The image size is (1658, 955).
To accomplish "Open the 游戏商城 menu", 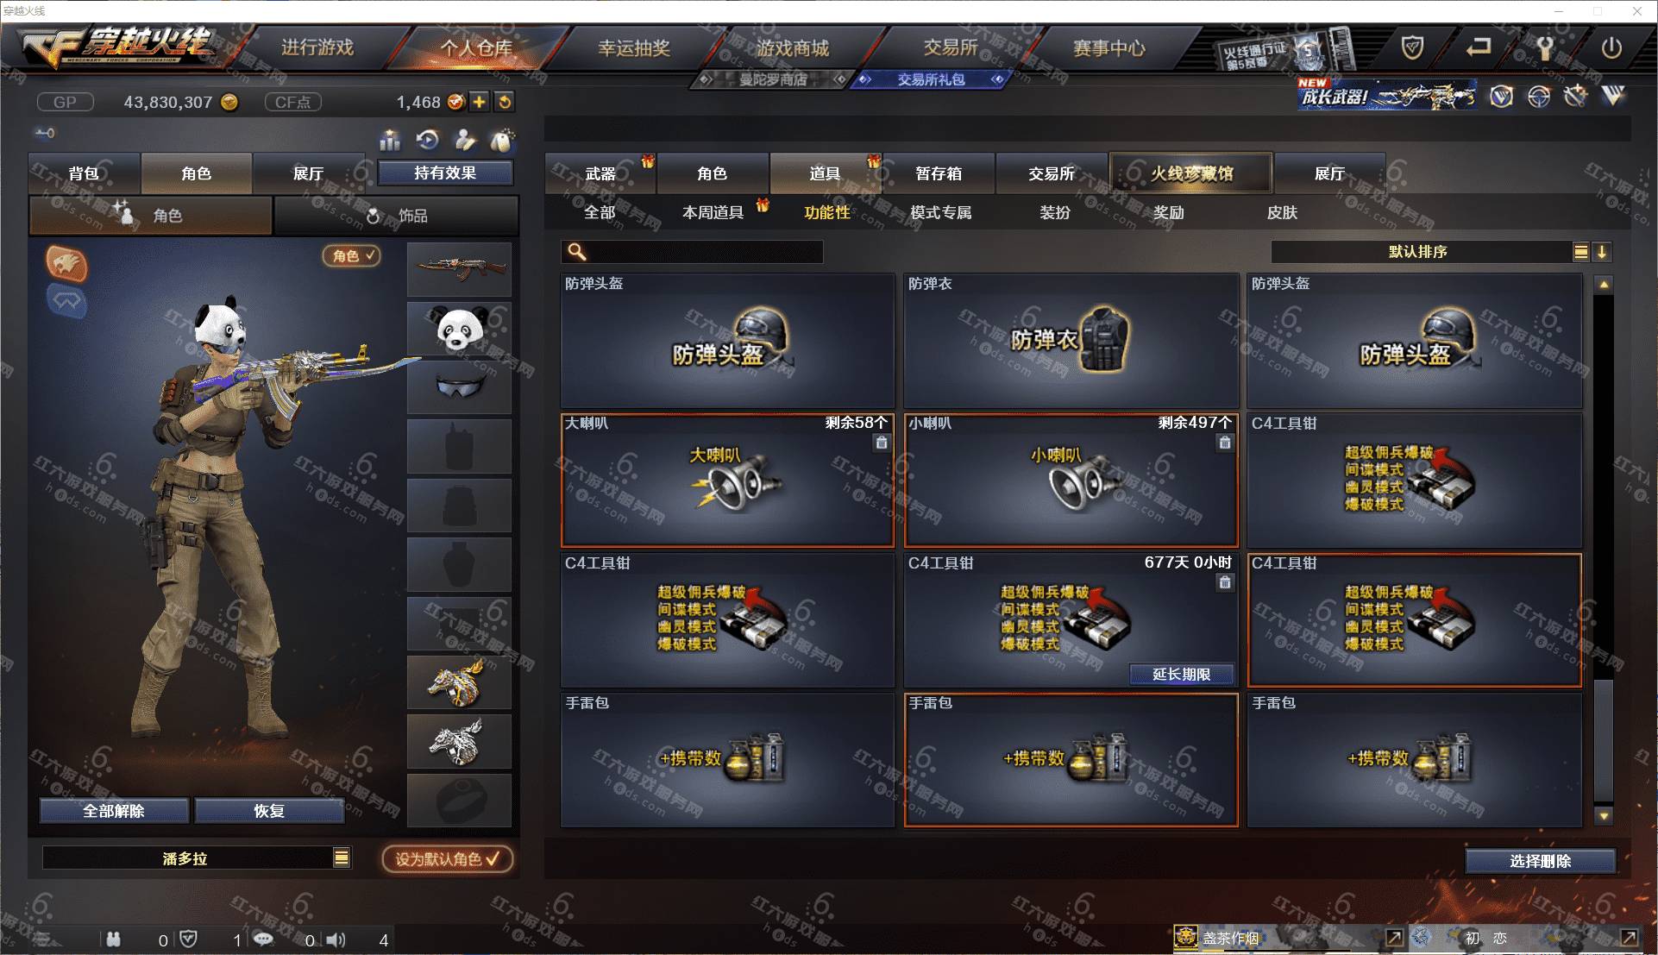I will 793,48.
